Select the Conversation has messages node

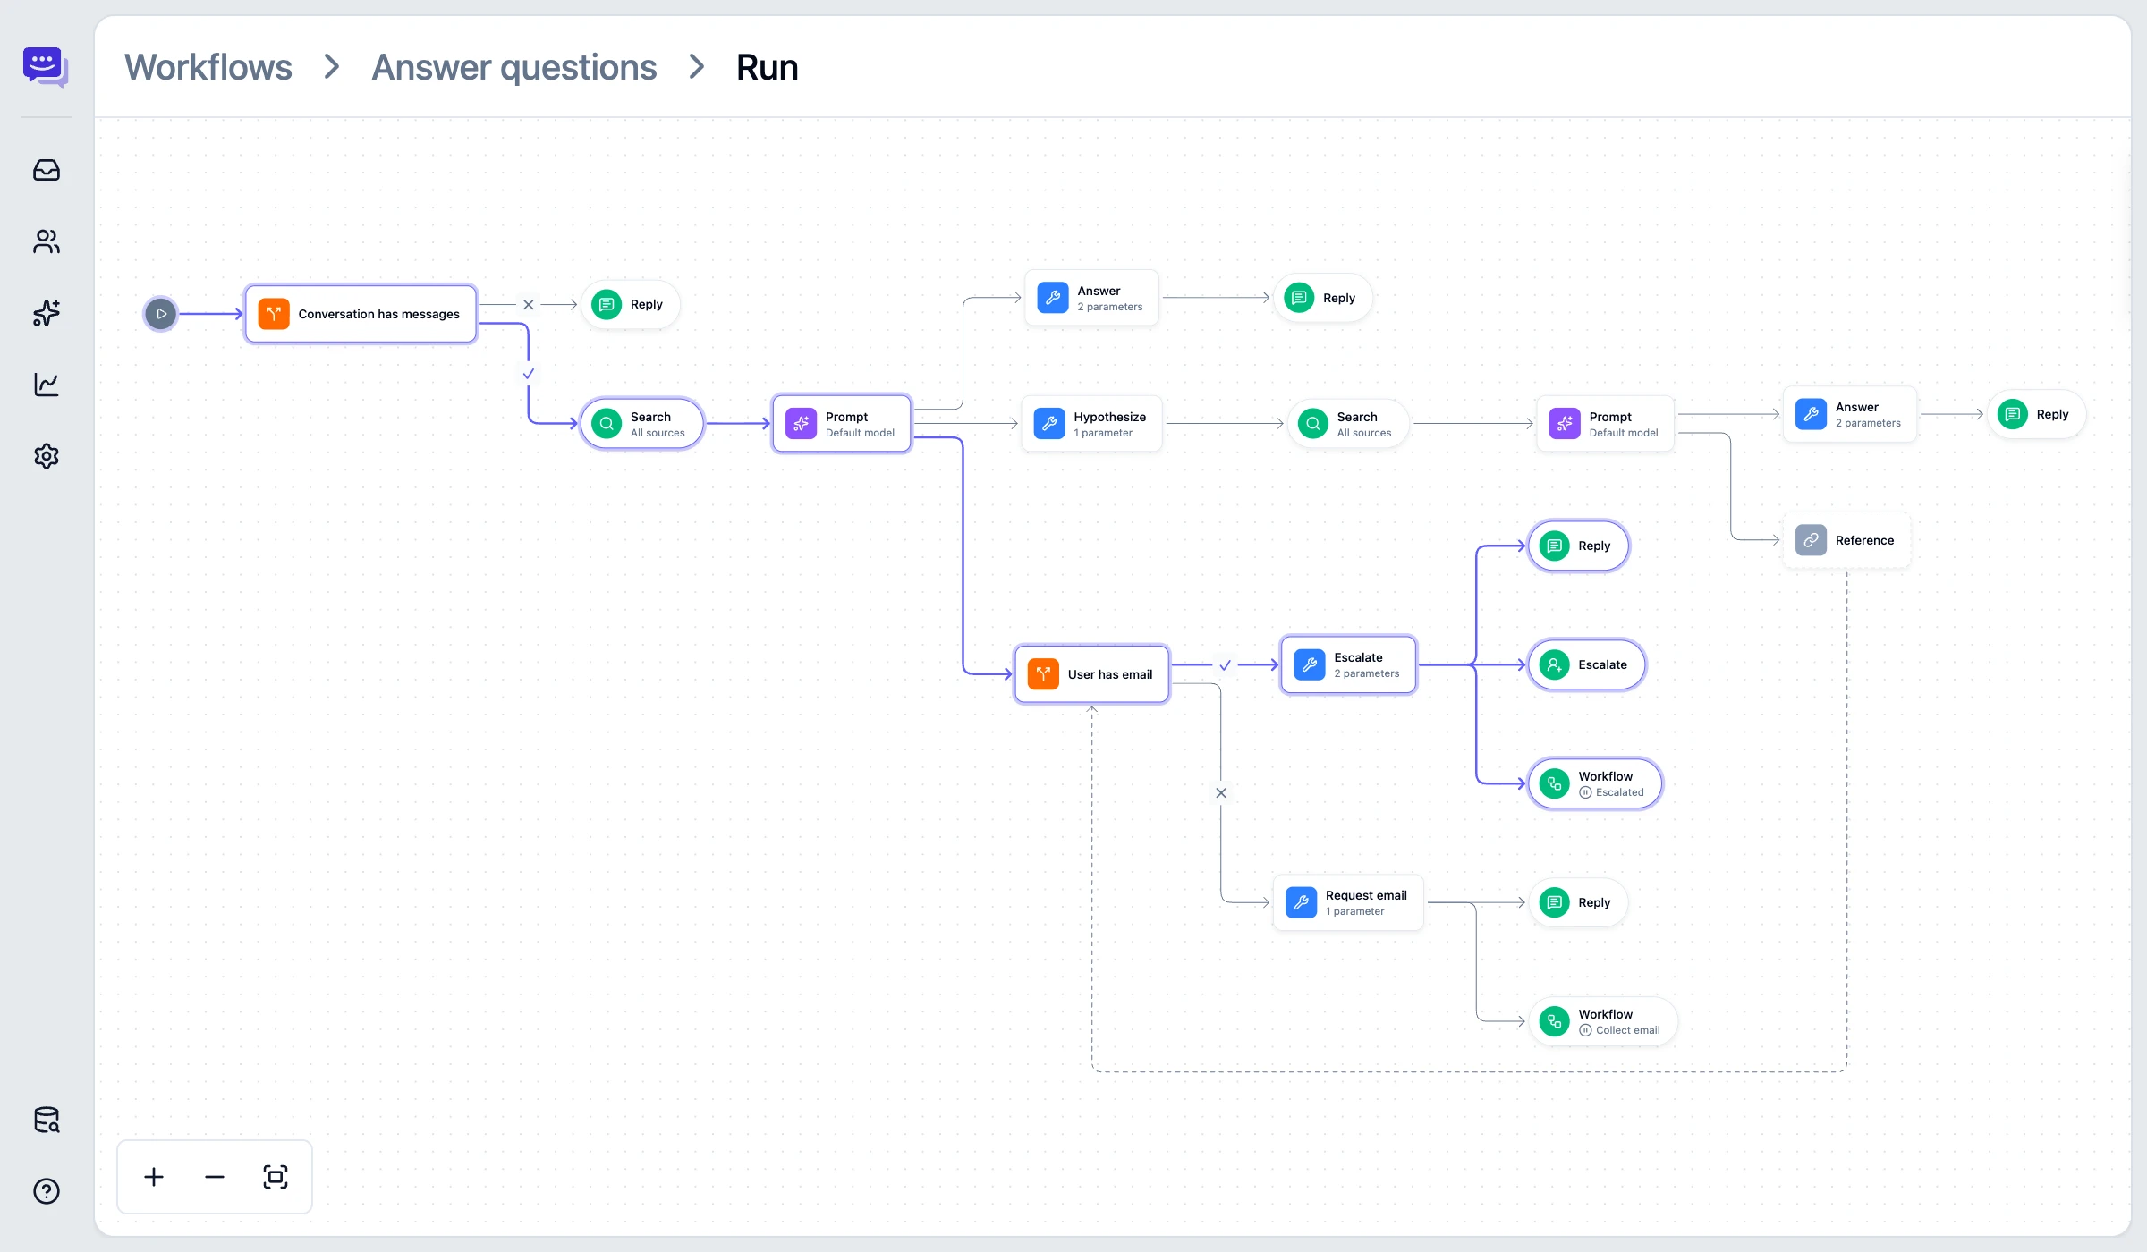[361, 314]
